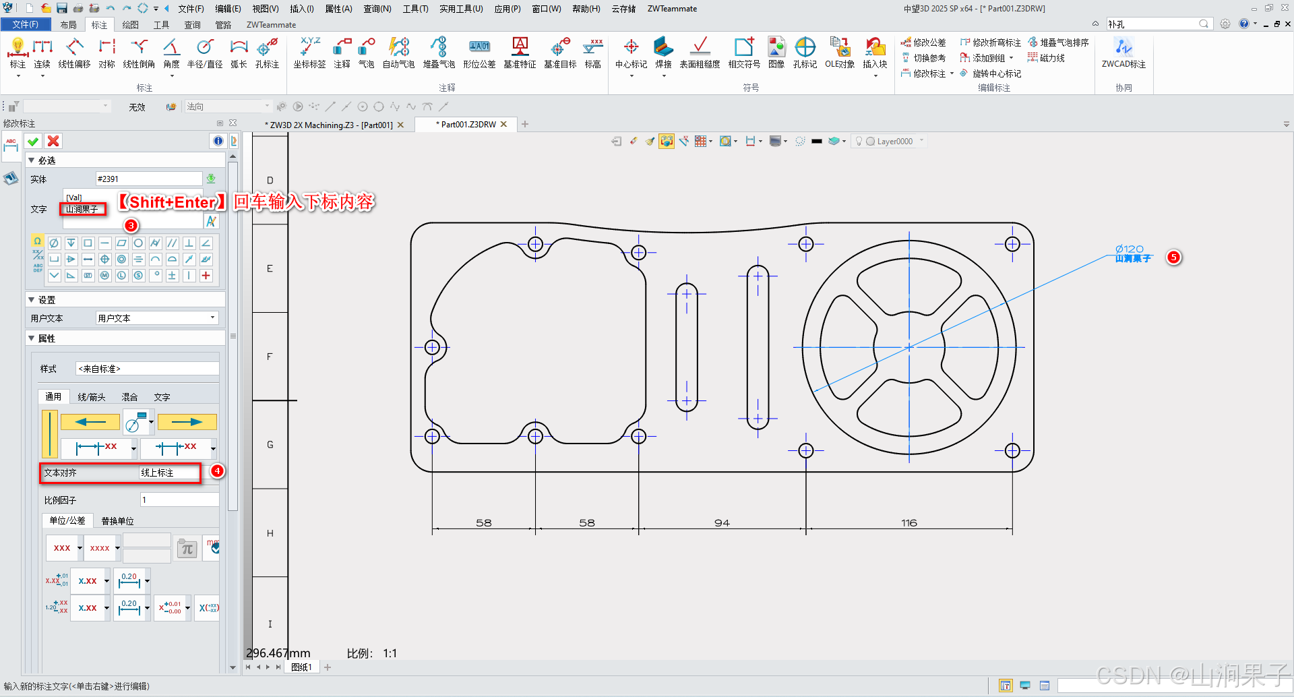
Task: Insert the plus-minus ± symbol
Action: pos(172,275)
